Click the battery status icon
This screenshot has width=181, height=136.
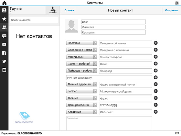click(177, 133)
